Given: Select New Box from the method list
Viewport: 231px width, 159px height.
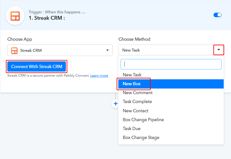Looking at the screenshot, I should [x=171, y=84].
